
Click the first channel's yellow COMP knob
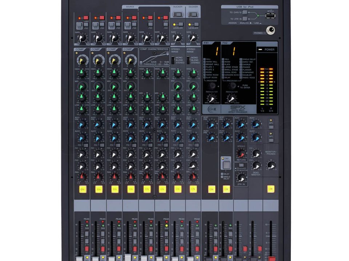click(x=83, y=60)
